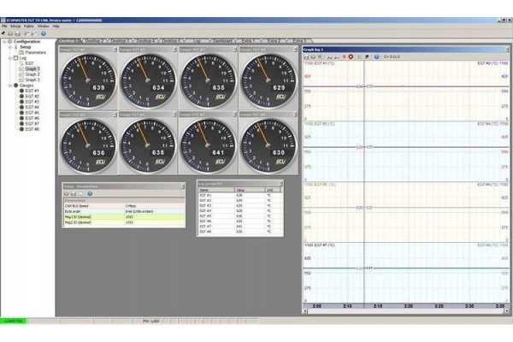
Task: Click the red lightning icon in Graph log toolbar
Action: pyautogui.click(x=344, y=56)
